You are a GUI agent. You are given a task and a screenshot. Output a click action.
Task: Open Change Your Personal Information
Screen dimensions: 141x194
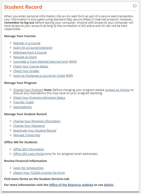(37, 121)
